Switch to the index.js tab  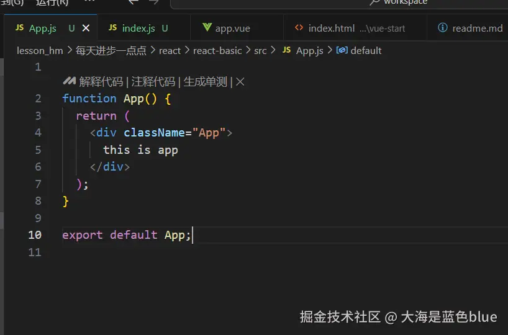138,28
